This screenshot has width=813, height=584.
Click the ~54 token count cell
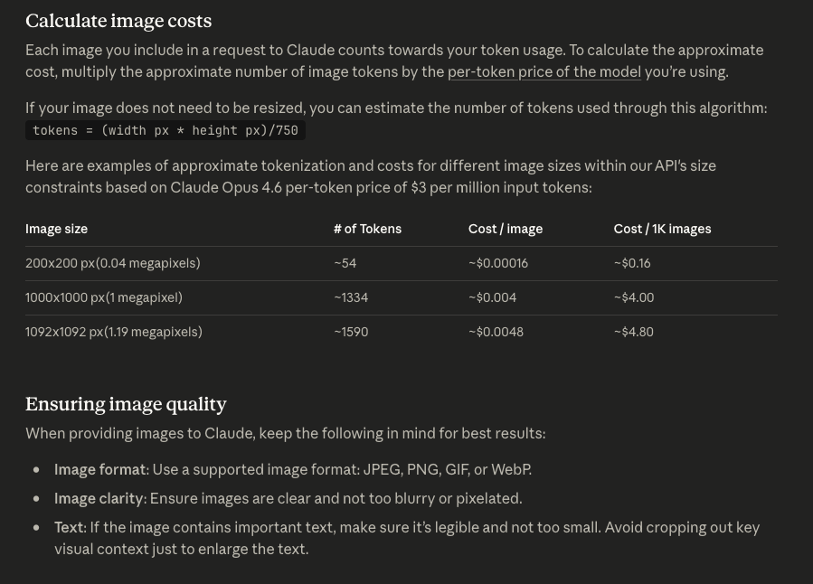[x=345, y=263]
